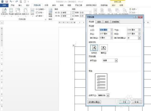Open the 文字方向 text direction tool
Screen dimensions: 151x111
pos(4,12)
